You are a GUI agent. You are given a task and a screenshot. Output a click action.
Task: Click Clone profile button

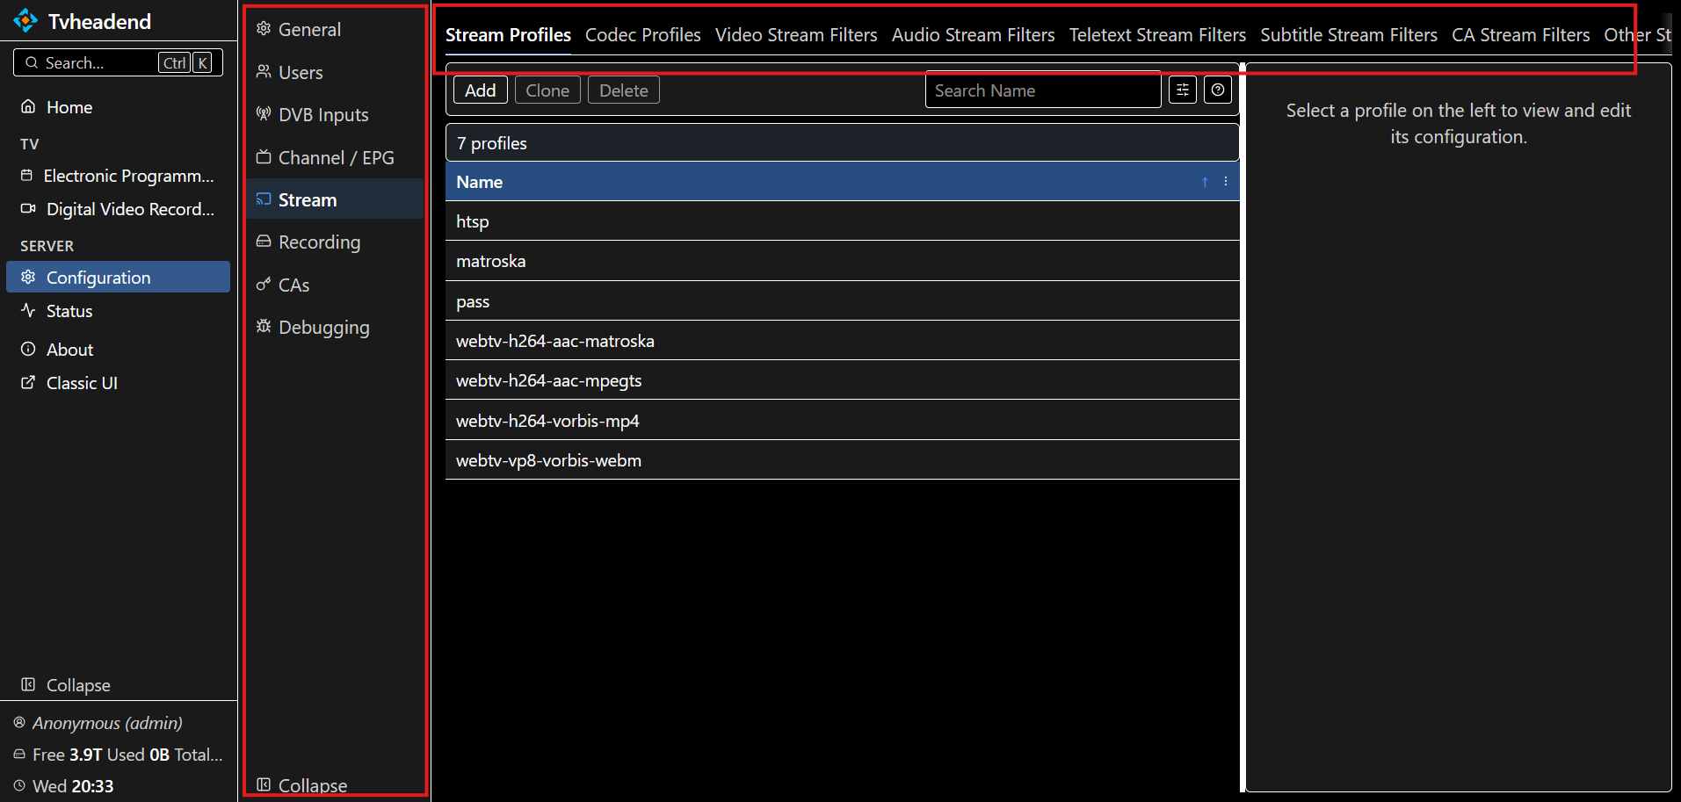(547, 90)
